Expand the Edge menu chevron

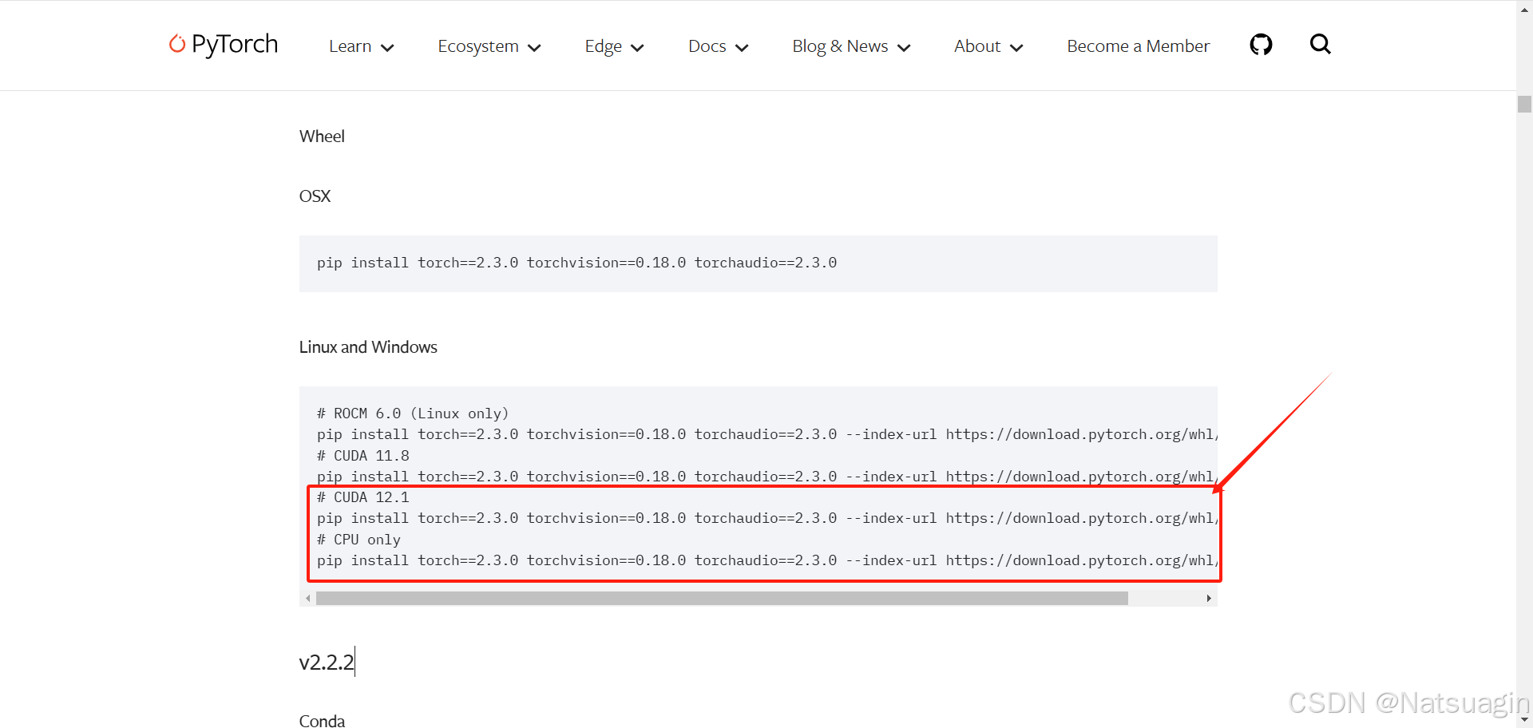pos(637,48)
